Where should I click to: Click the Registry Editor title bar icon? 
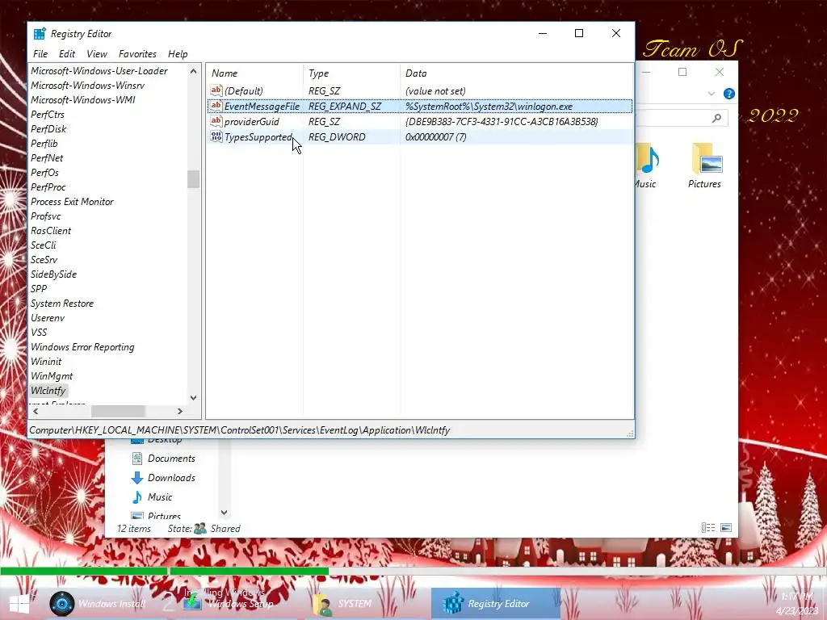click(40, 34)
